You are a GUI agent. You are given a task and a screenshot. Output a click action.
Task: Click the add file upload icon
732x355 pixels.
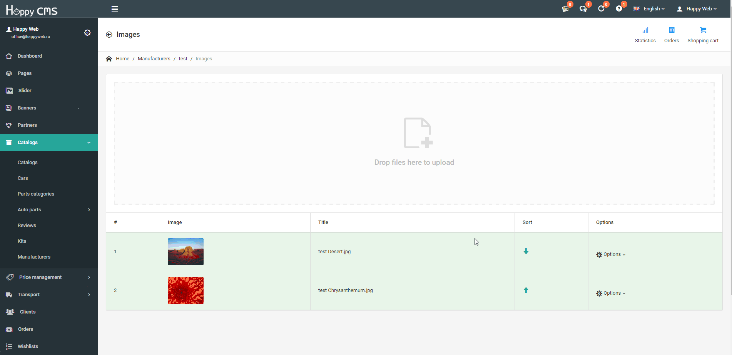pos(418,133)
